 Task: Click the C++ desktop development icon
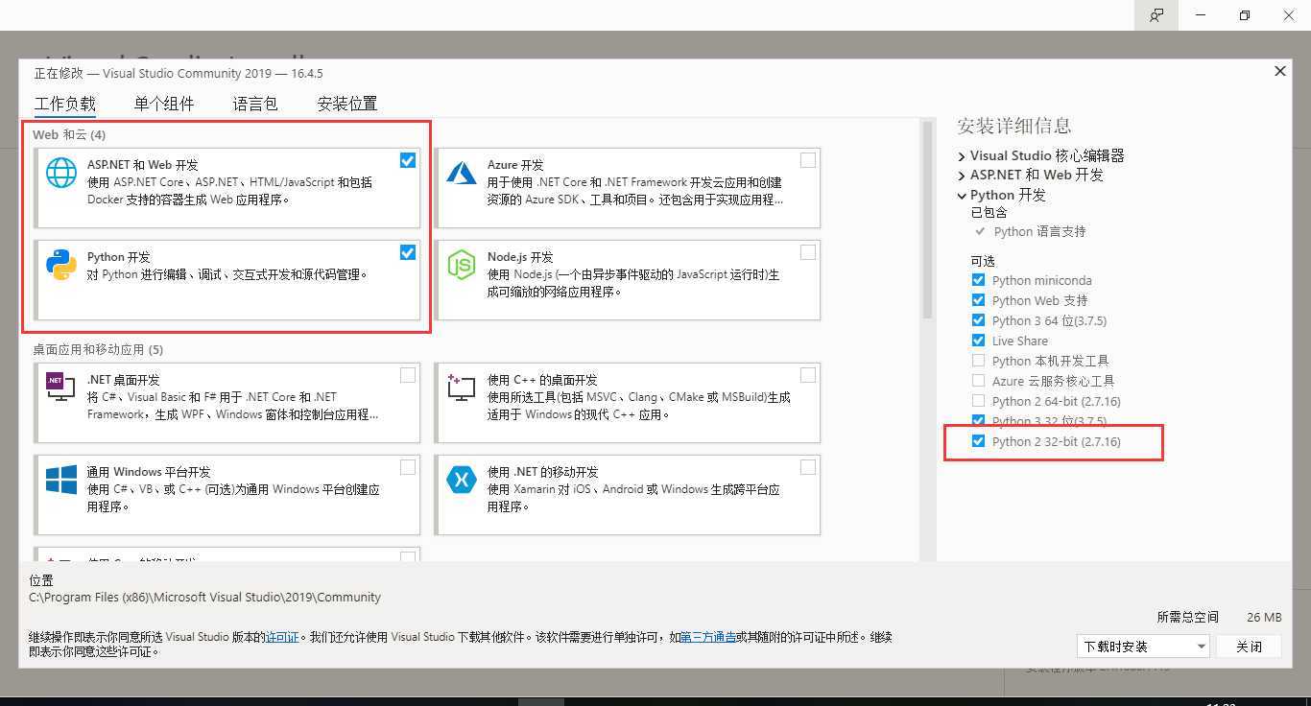point(462,387)
